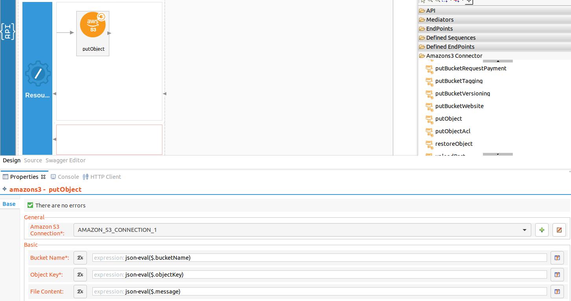Image resolution: width=571 pixels, height=301 pixels.
Task: Switch to the Source editor tab
Action: [33, 160]
